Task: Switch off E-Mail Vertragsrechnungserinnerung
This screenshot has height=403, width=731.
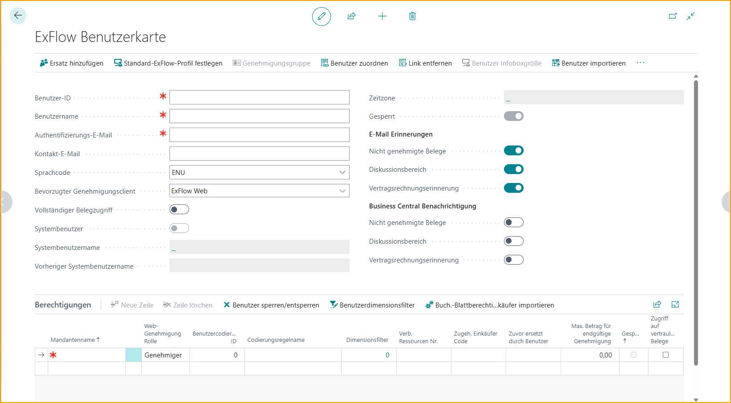Action: pos(514,188)
